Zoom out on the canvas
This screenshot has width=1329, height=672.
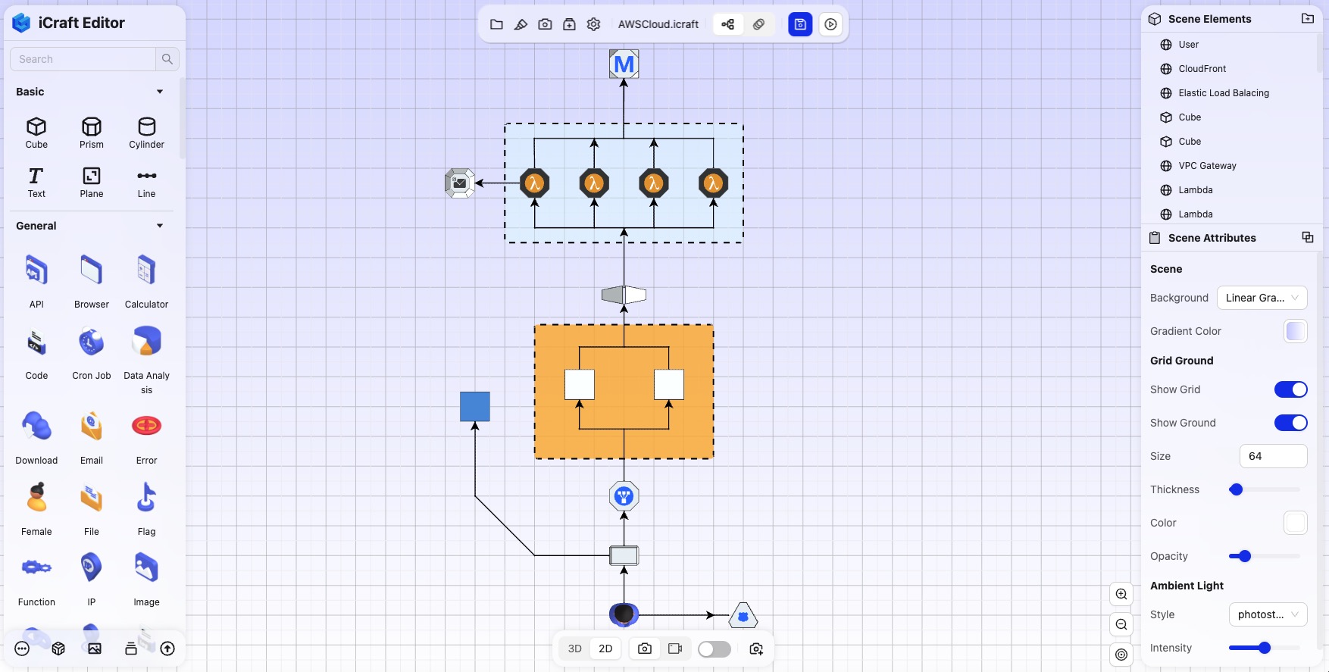(1121, 624)
